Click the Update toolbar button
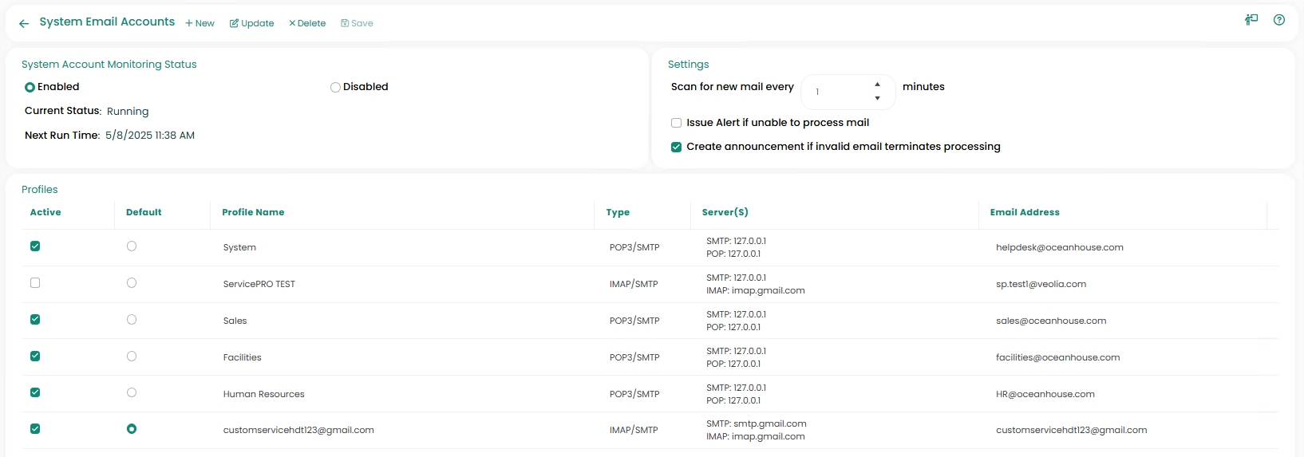The image size is (1304, 457). pos(251,23)
